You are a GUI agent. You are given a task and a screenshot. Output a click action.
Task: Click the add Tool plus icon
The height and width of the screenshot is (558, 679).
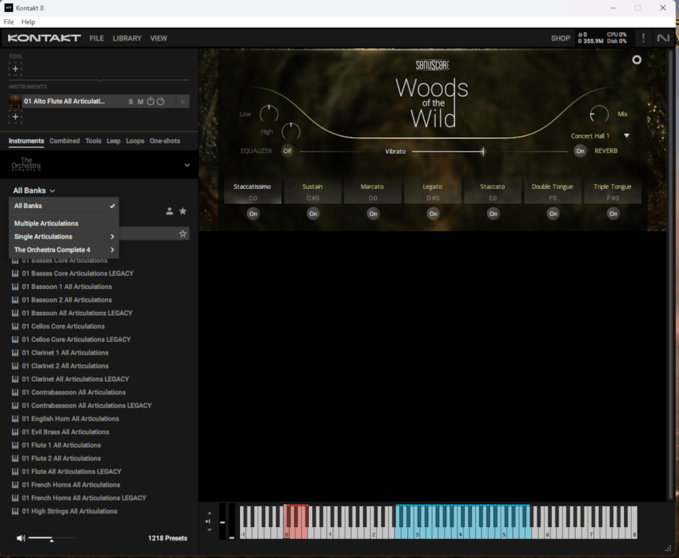15,69
